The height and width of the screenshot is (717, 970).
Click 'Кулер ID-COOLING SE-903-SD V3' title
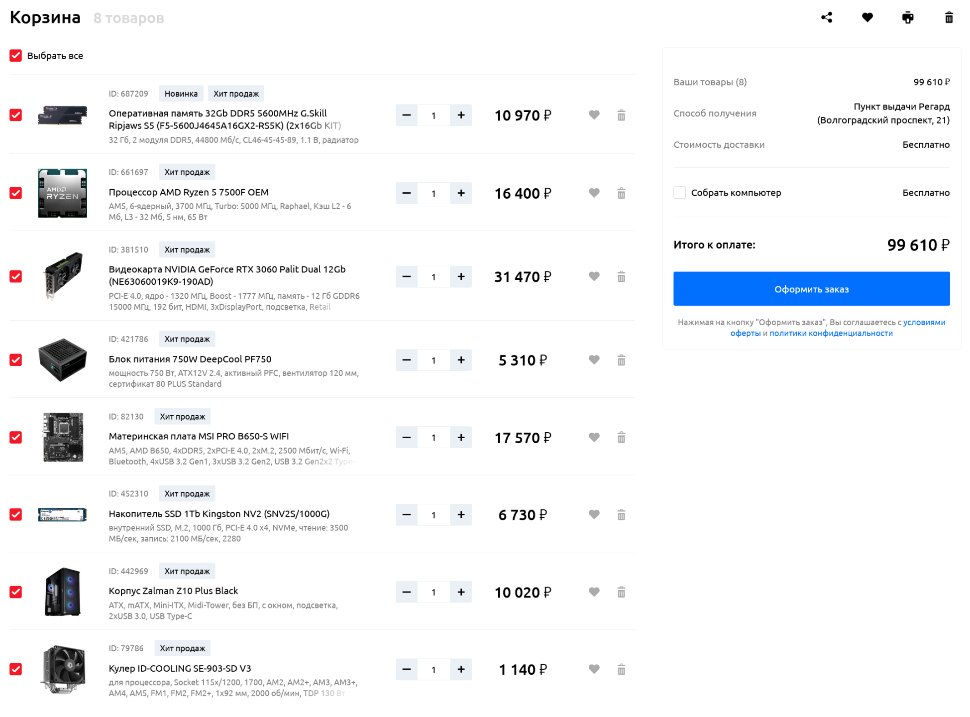point(180,669)
